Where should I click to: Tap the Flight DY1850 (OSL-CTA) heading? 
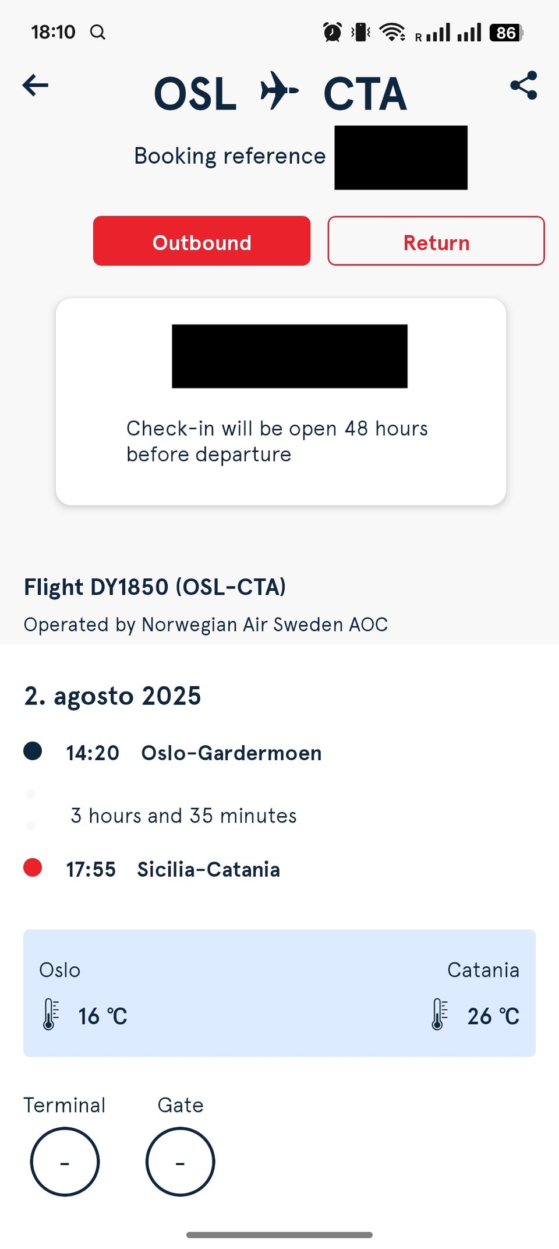tap(155, 587)
